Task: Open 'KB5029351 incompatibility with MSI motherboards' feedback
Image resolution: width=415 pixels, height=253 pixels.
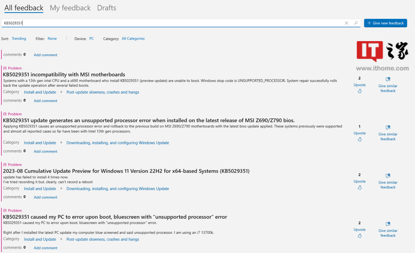Action: click(64, 74)
